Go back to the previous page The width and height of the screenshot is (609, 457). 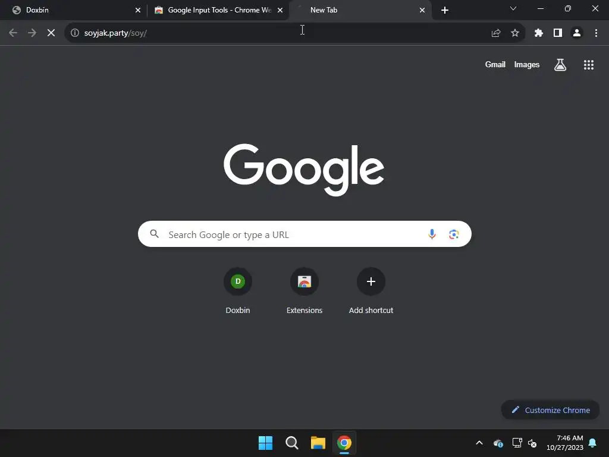tap(13, 33)
